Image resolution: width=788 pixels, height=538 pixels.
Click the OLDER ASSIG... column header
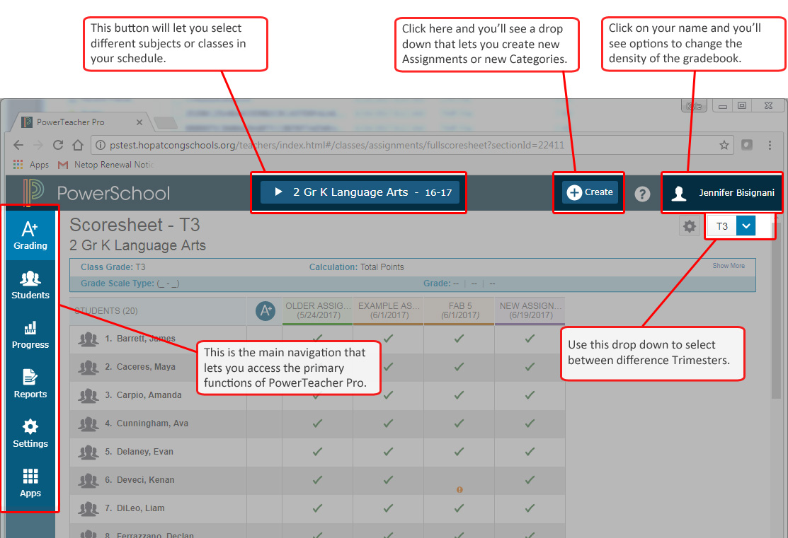pyautogui.click(x=318, y=310)
